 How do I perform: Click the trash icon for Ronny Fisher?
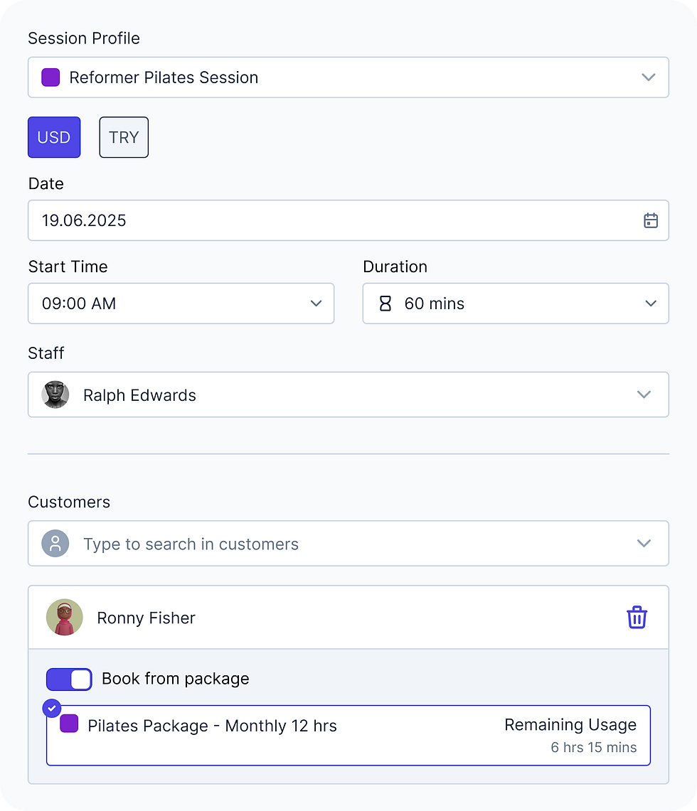point(637,617)
